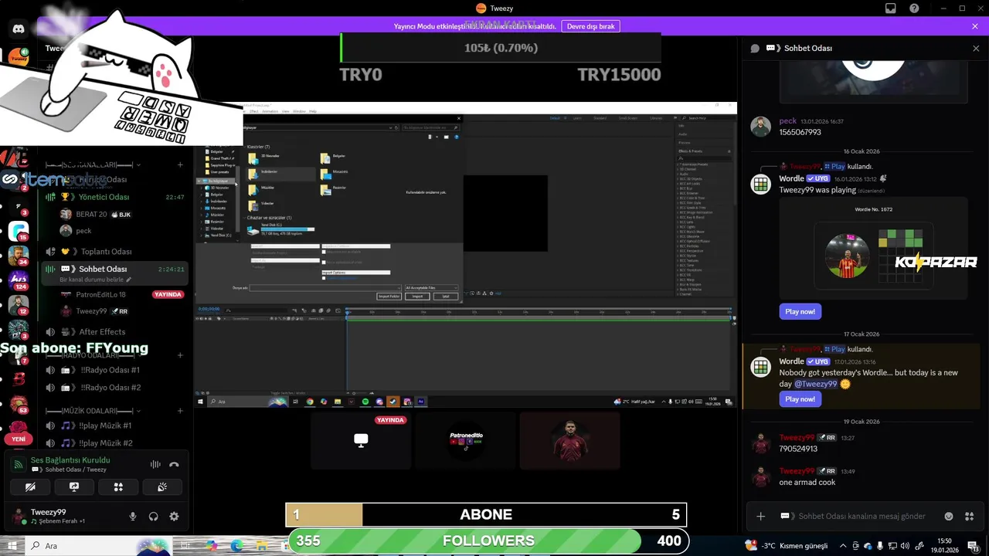This screenshot has width=989, height=556.
Task: Click the chat threads bubble icon in header
Action: pos(755,48)
